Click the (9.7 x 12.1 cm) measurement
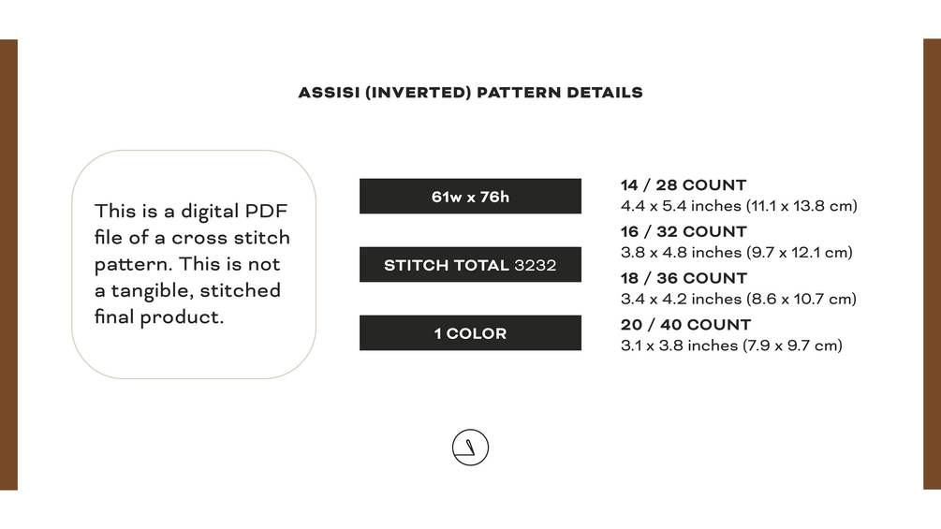 pos(797,252)
